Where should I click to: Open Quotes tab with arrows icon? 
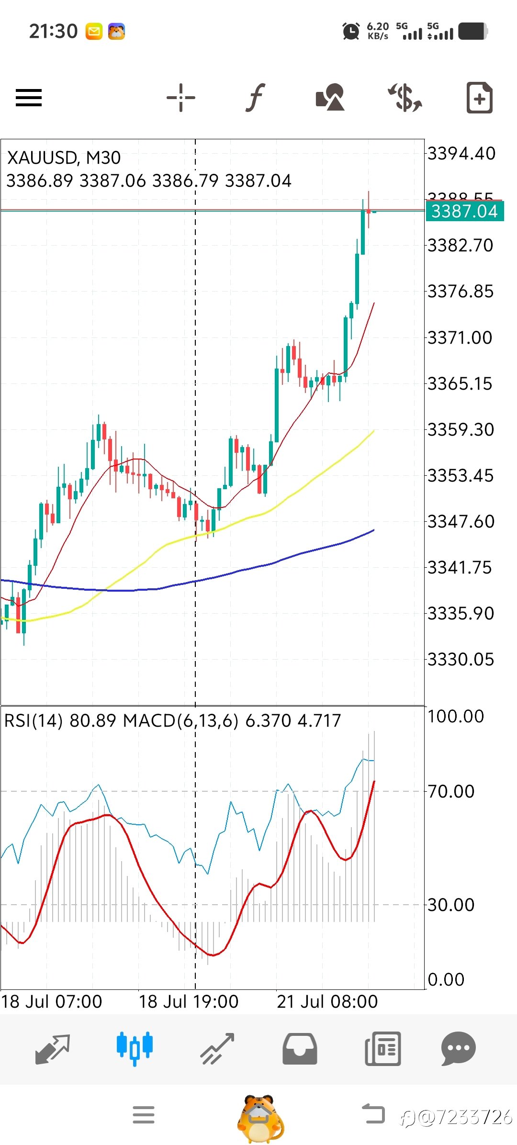pyautogui.click(x=53, y=1049)
